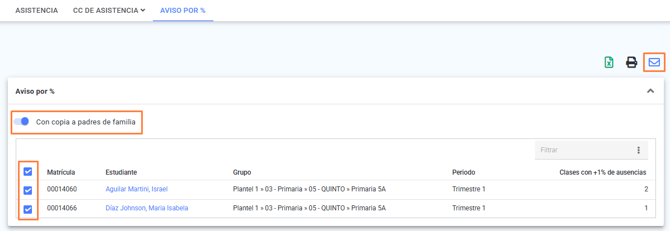Open the three-dot filter options menu

coord(639,150)
